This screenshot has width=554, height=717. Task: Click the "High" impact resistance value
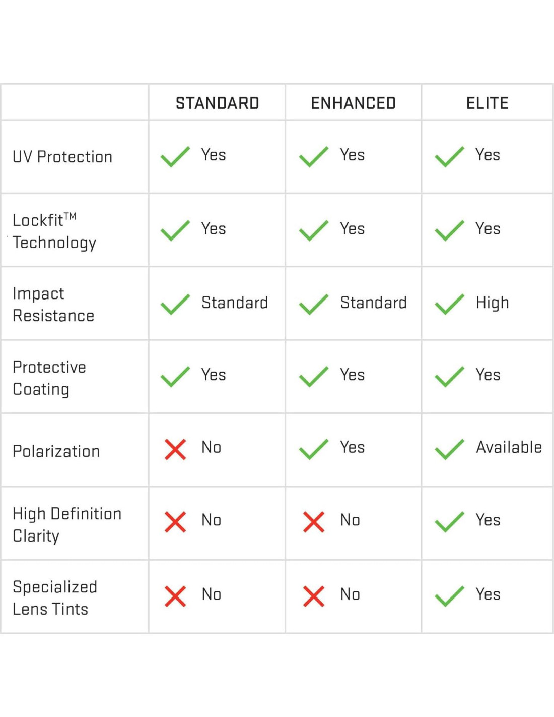(x=492, y=303)
